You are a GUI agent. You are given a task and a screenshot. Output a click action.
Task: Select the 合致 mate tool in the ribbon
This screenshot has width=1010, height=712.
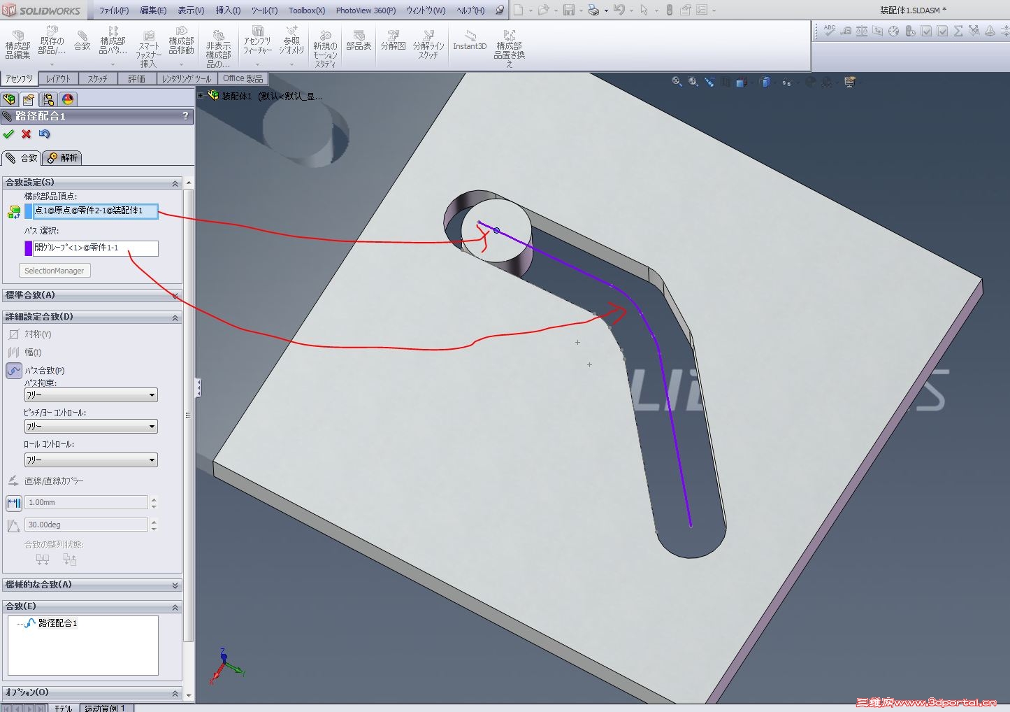(82, 41)
